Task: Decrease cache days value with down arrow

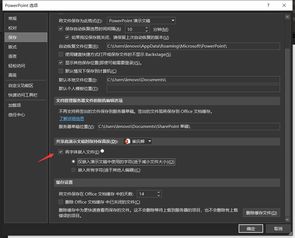Action: click(158, 195)
